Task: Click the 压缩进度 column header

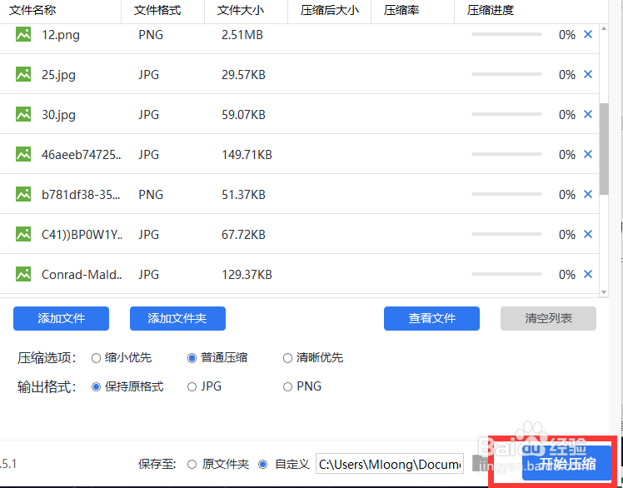Action: coord(491,10)
